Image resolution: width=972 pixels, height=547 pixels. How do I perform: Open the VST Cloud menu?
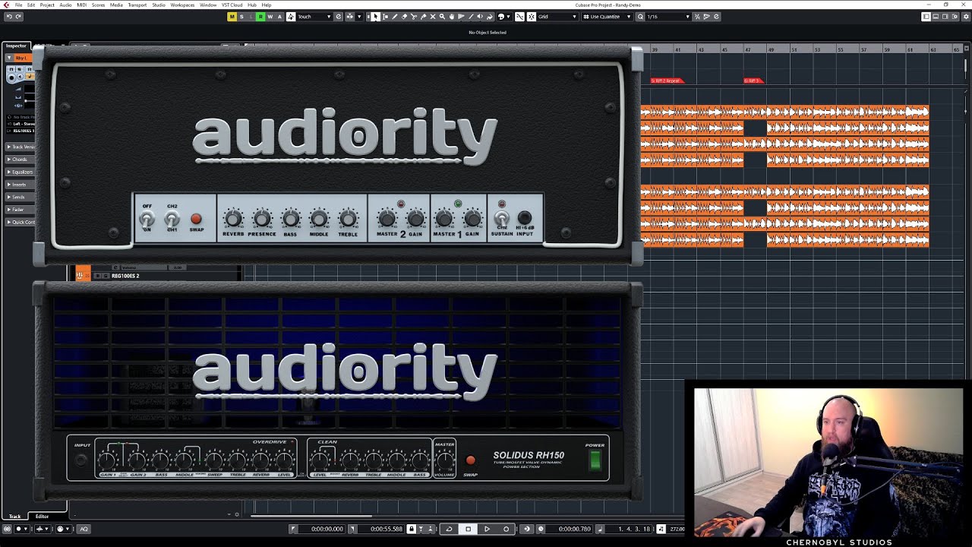pos(232,5)
